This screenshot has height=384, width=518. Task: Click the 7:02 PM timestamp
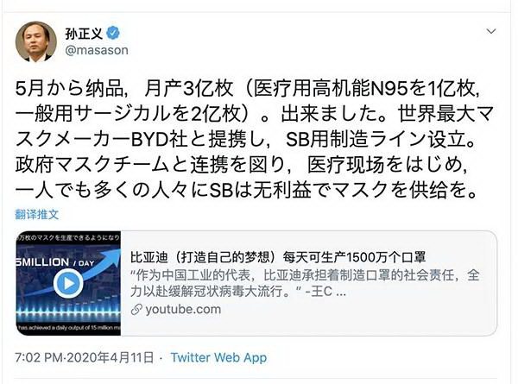coord(39,357)
